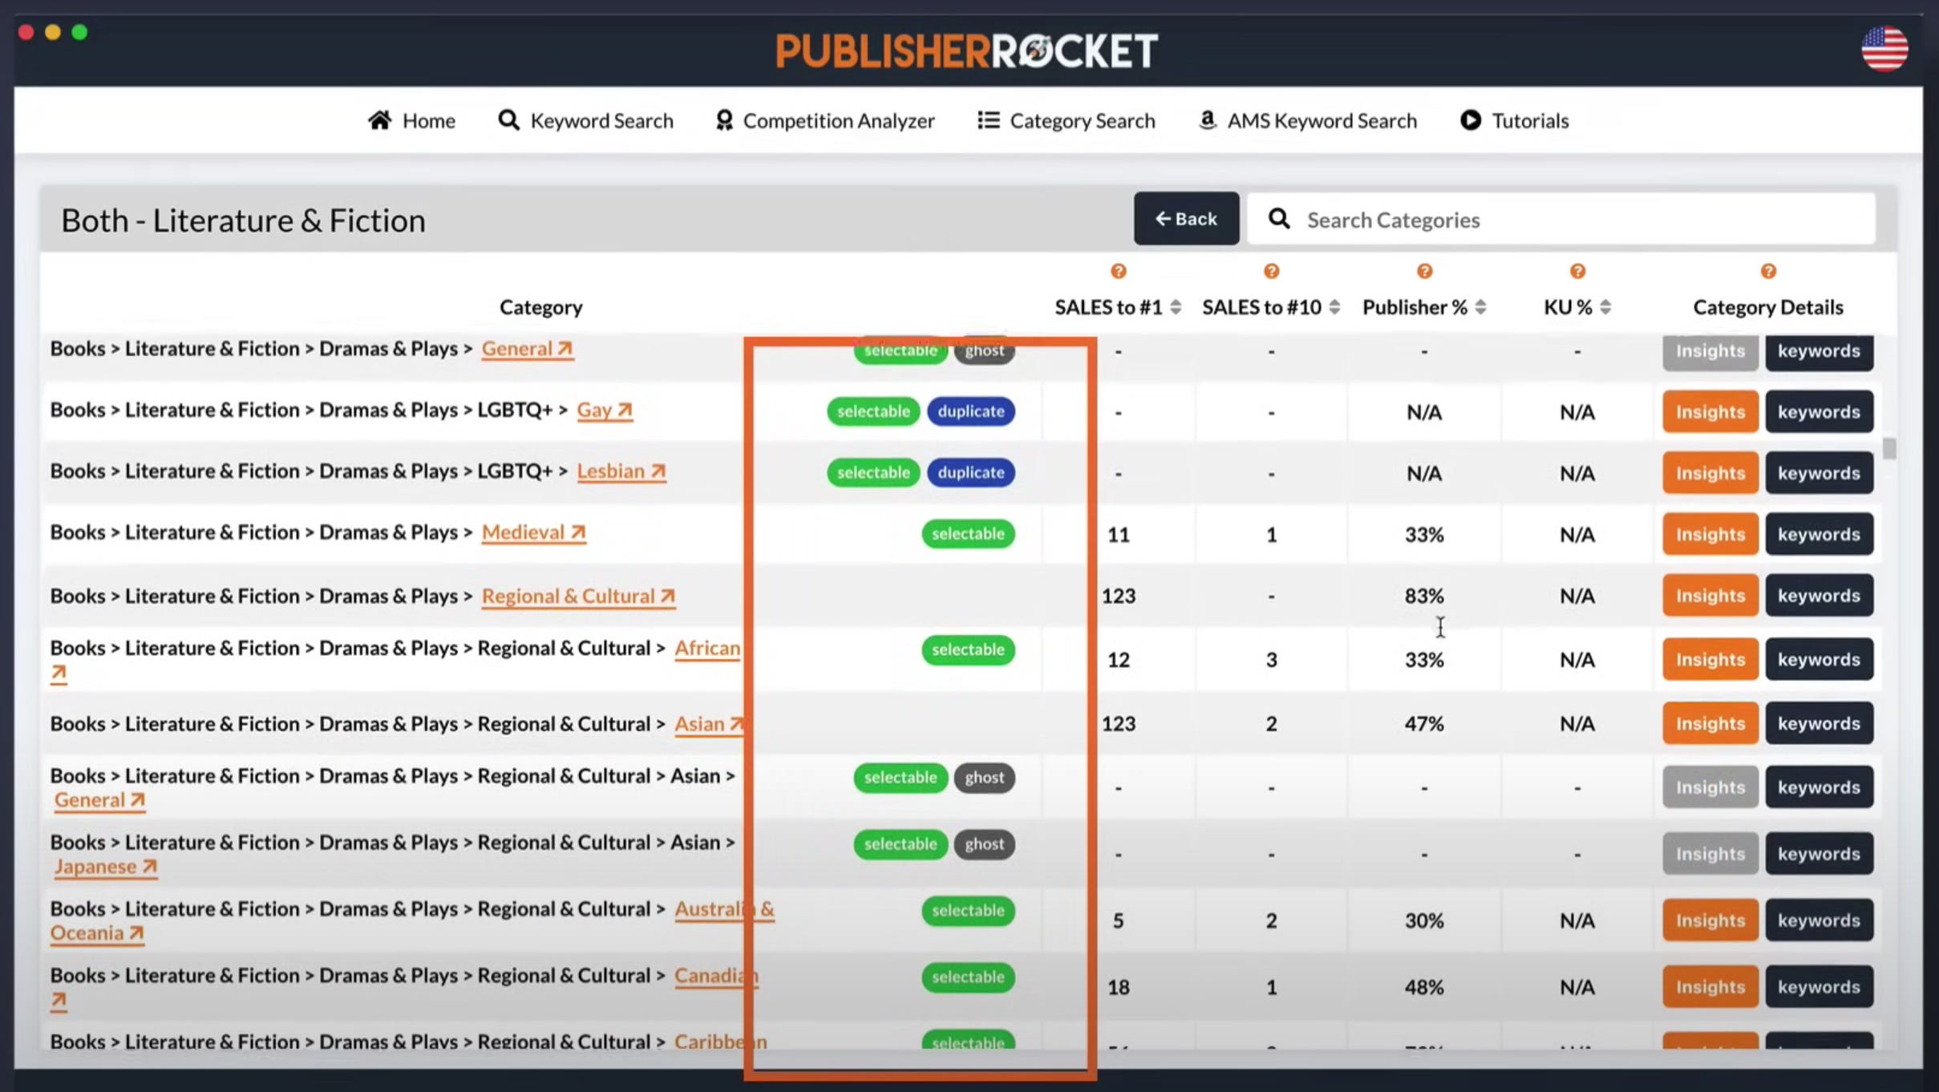Click keywords for the African row
Viewport: 1939px width, 1092px height.
tap(1819, 659)
